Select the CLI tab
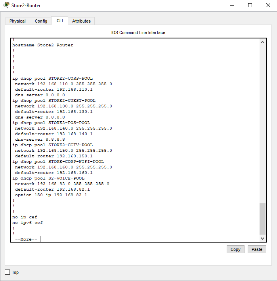 (x=59, y=21)
